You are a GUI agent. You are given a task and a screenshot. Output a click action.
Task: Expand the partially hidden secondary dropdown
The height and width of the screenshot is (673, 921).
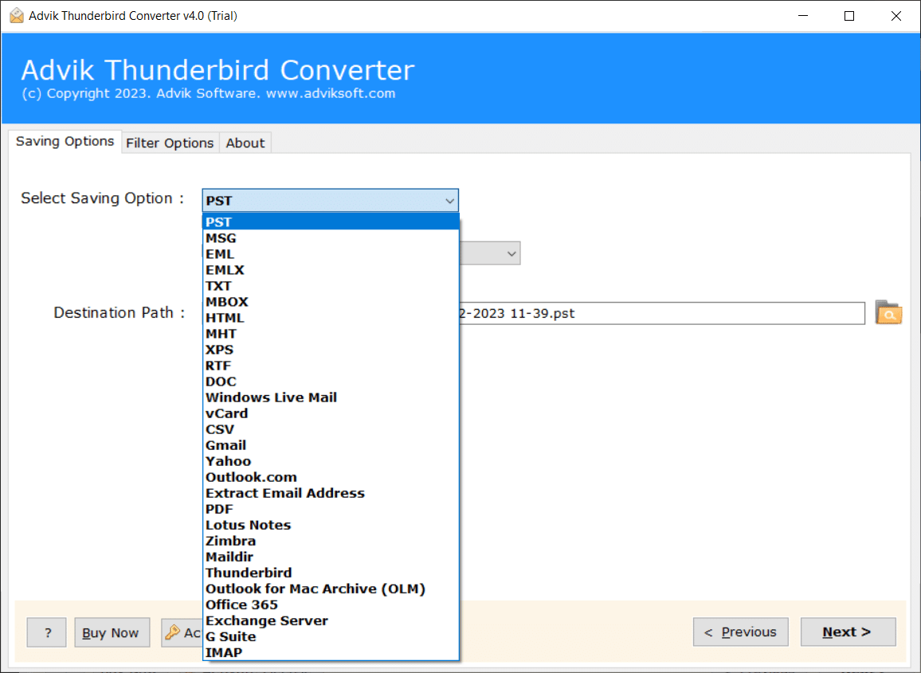click(511, 254)
